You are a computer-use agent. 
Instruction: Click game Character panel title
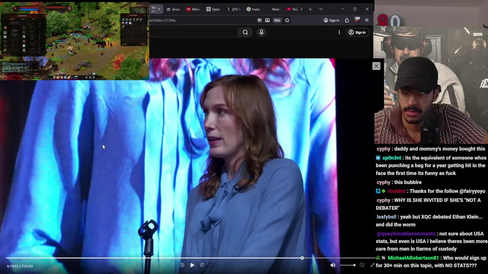[x=22, y=16]
